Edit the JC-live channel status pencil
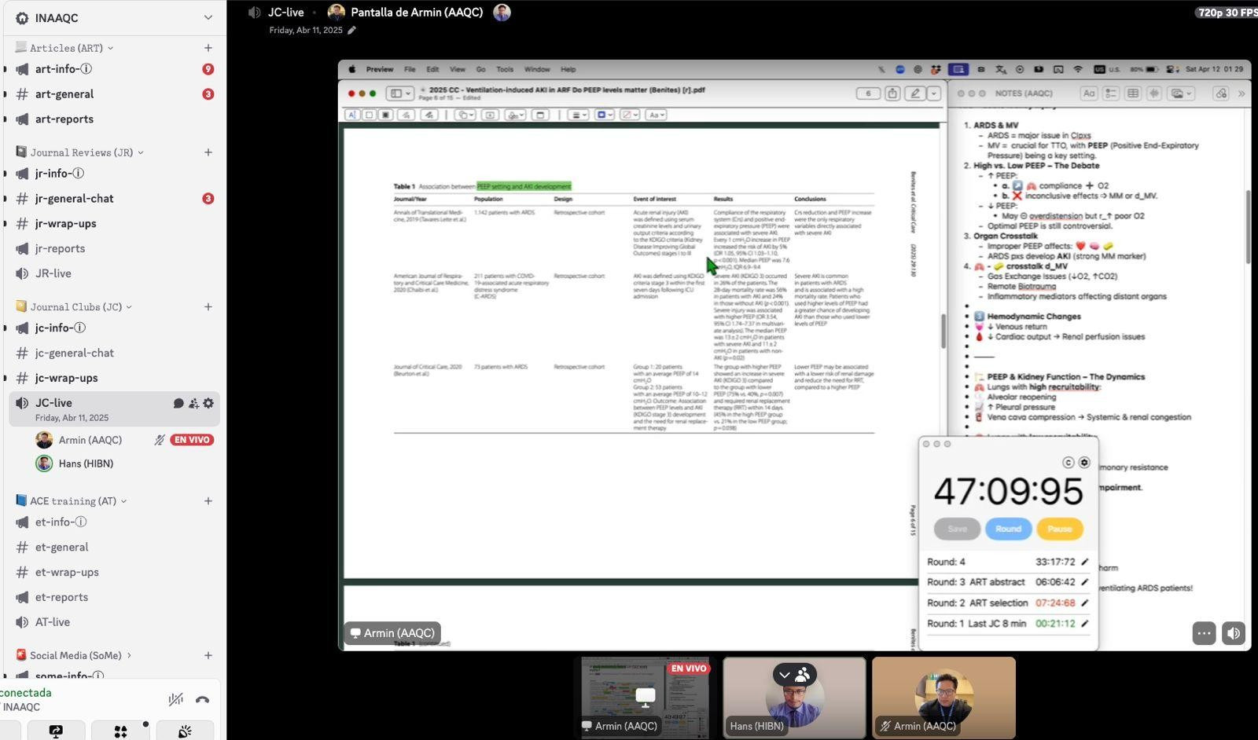Image resolution: width=1258 pixels, height=740 pixels. (x=351, y=31)
